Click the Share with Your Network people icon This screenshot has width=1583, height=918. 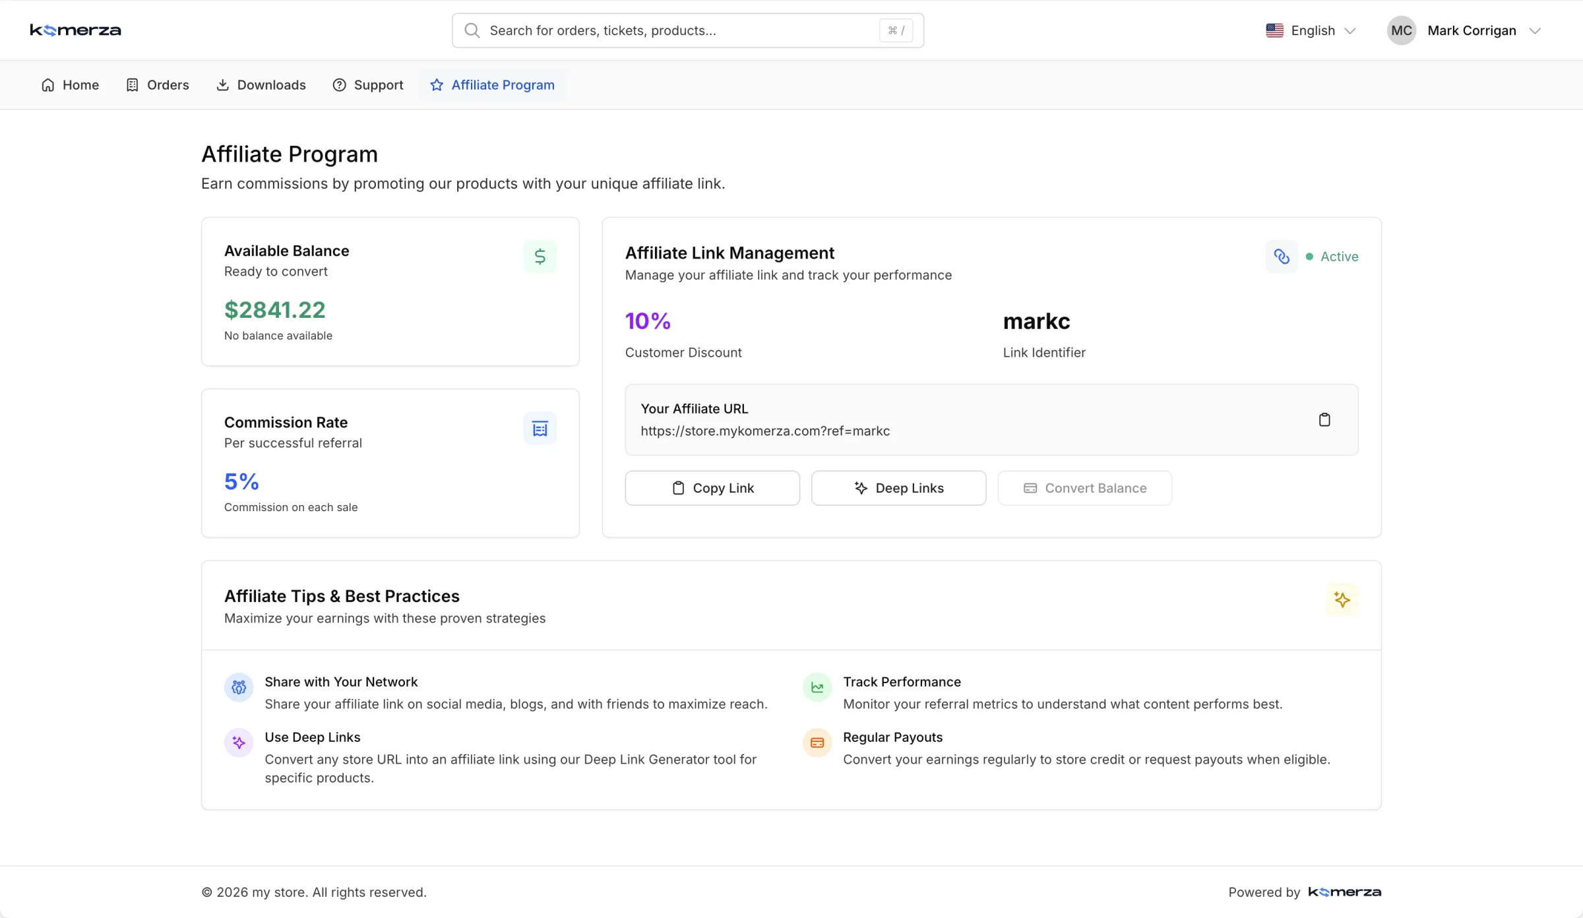[x=238, y=687]
